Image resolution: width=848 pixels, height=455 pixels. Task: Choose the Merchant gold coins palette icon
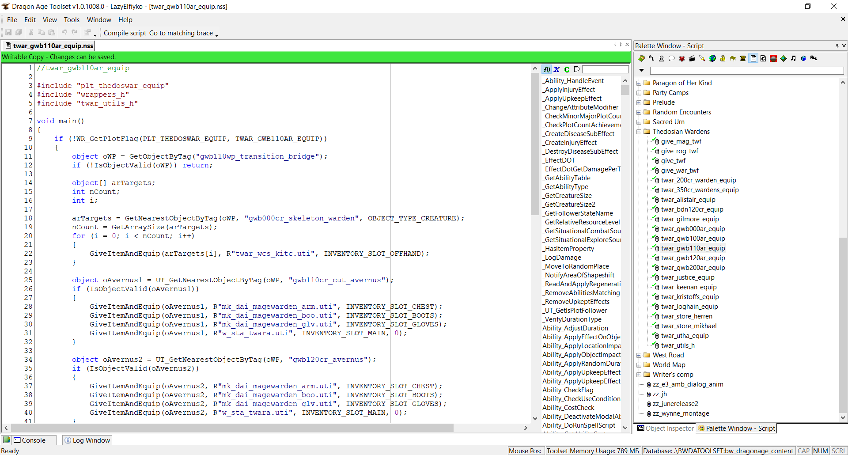pyautogui.click(x=723, y=58)
